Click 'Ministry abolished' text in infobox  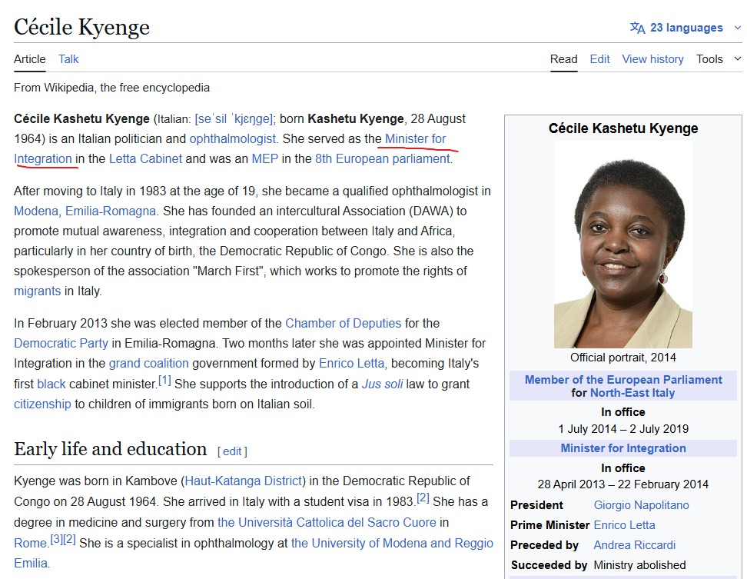pos(639,565)
